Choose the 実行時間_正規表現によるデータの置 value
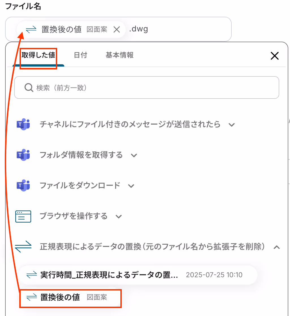The image size is (290, 316). (x=138, y=275)
